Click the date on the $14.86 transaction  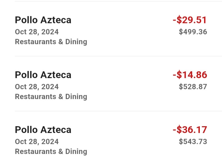tap(37, 87)
